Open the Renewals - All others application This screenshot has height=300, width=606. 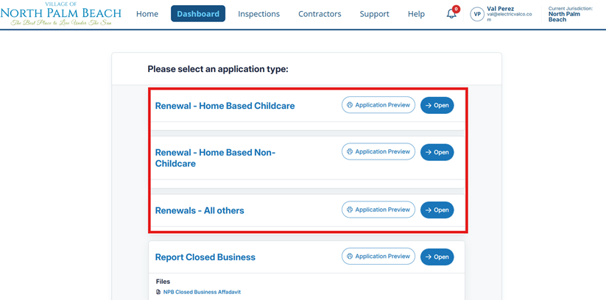pos(437,210)
